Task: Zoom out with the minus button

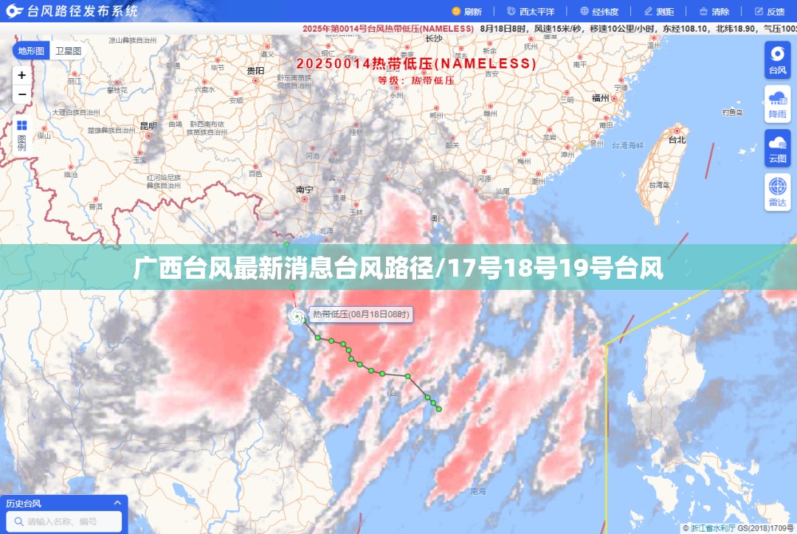Action: [x=22, y=94]
